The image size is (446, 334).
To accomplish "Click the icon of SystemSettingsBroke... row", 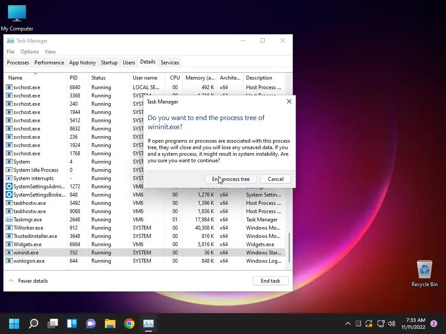I will [9, 195].
